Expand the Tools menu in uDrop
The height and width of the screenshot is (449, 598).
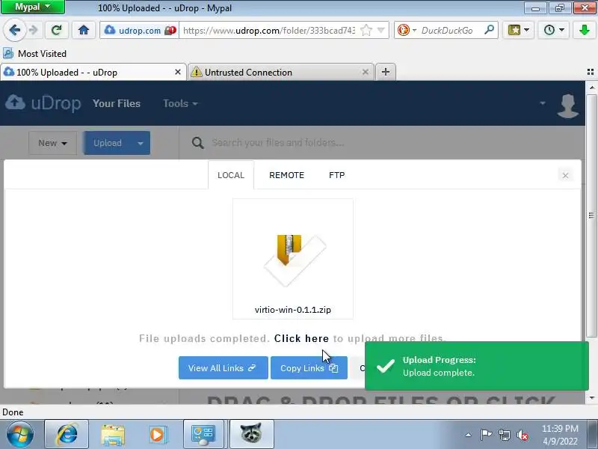click(x=180, y=103)
